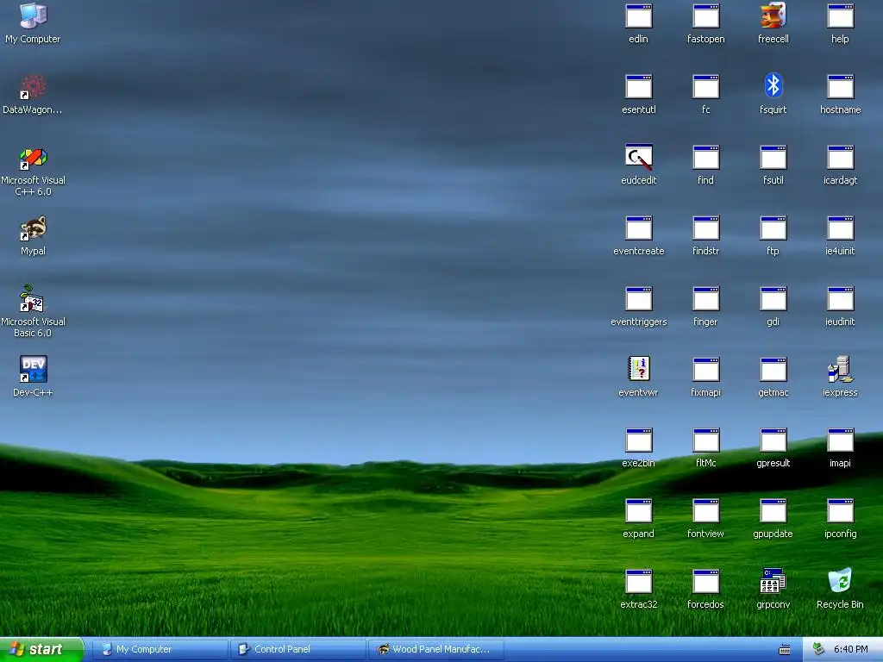Screen dimensions: 883x662
Task: Select the findstr desktop icon
Action: pyautogui.click(x=705, y=228)
